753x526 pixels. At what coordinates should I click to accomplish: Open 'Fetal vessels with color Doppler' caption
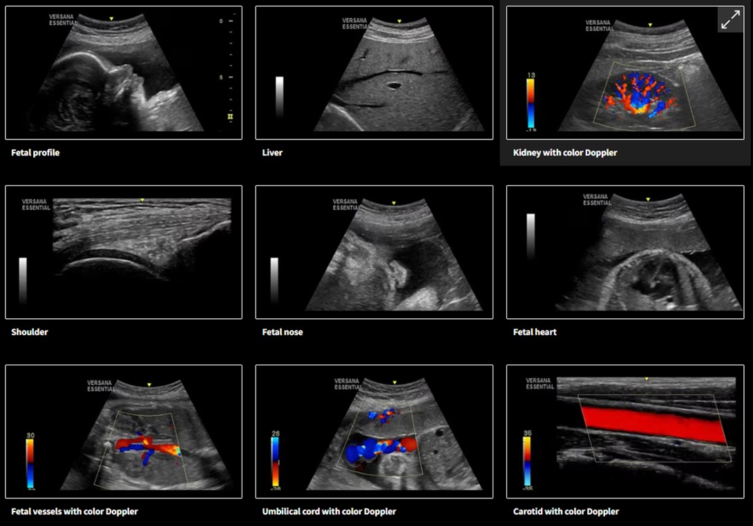point(75,512)
